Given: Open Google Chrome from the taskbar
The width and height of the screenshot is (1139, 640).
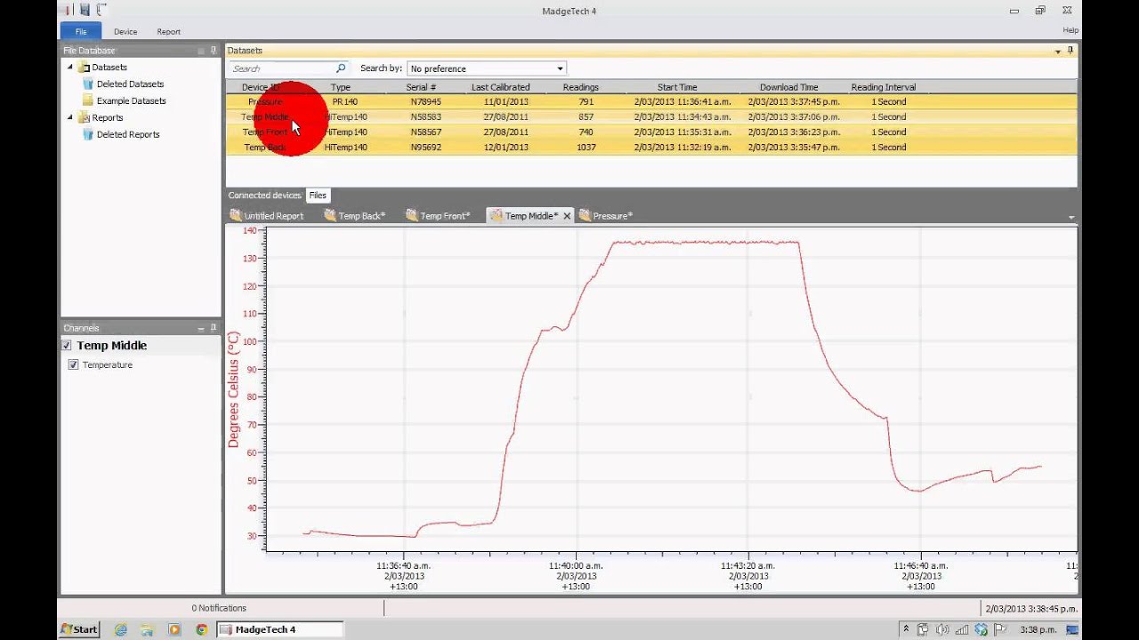Looking at the screenshot, I should coord(201,629).
